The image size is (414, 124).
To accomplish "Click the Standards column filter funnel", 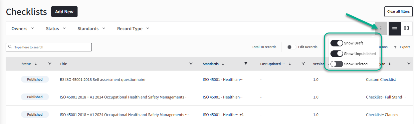I will (x=246, y=64).
